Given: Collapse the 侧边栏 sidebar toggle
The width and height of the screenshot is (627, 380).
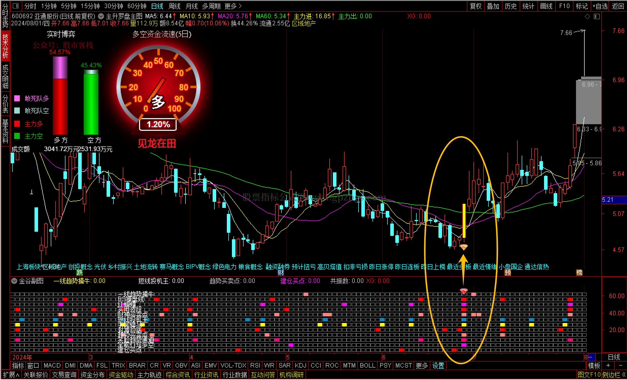Looking at the screenshot, I should tap(614, 375).
